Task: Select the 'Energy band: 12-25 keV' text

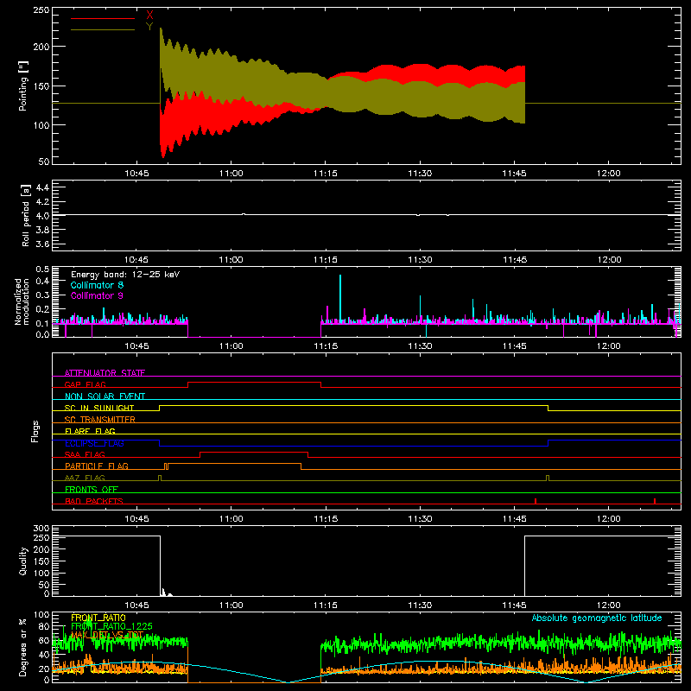Action: tap(125, 275)
